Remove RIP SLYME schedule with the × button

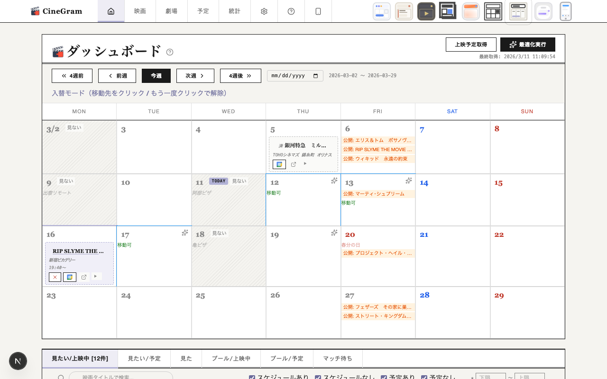point(55,277)
